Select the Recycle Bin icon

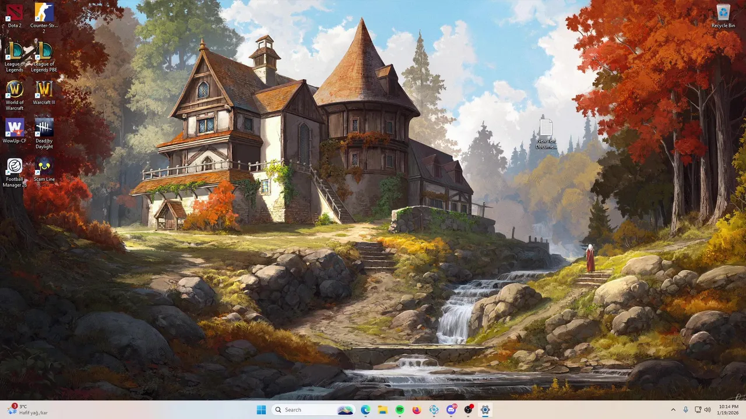723,16
